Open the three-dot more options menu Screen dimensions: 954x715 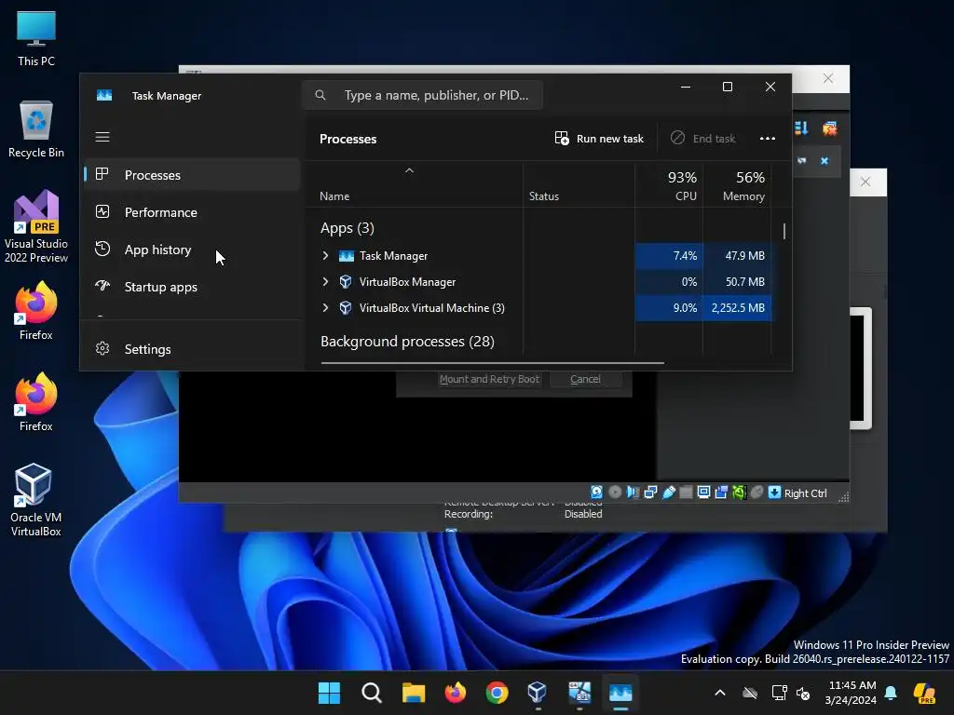(x=768, y=139)
